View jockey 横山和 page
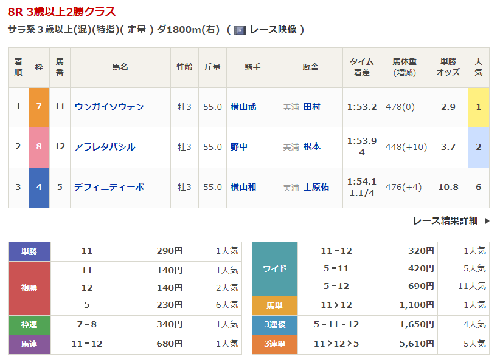This screenshot has width=500, height=360. point(243,187)
